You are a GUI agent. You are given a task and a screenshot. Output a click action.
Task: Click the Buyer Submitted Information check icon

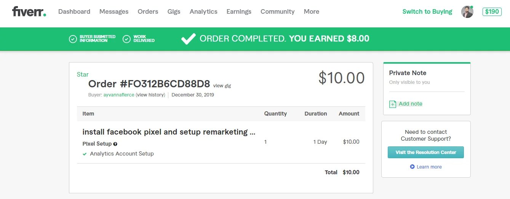pos(73,39)
